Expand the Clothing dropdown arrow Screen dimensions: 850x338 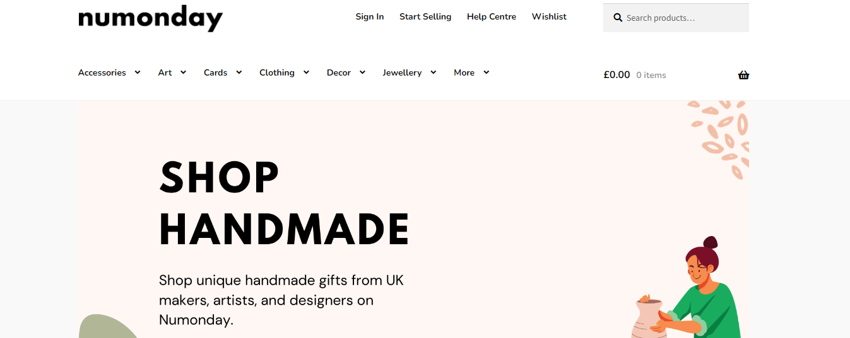[x=306, y=72]
